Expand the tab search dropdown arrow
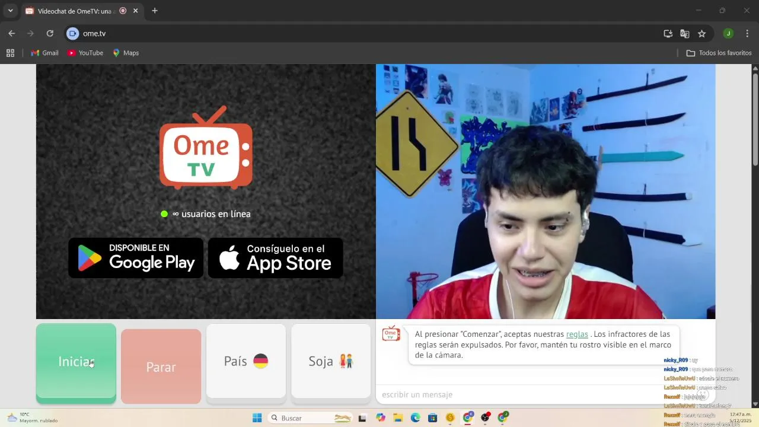This screenshot has height=427, width=759. pyautogui.click(x=10, y=11)
